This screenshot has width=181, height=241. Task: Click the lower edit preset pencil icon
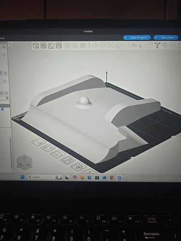click(x=5, y=81)
